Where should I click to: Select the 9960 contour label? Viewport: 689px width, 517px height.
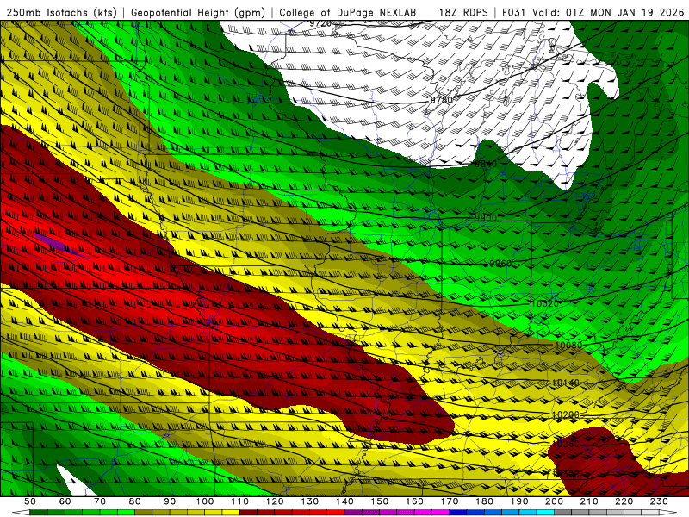[500, 264]
